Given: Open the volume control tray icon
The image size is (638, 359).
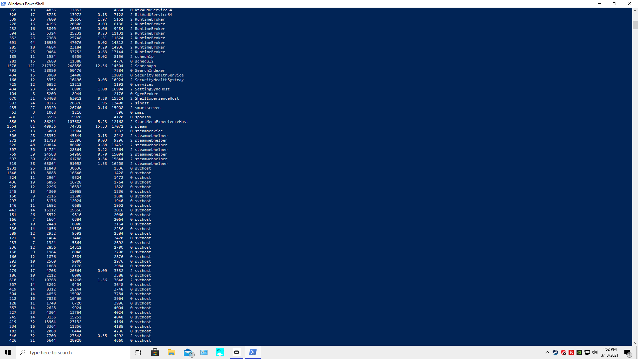Looking at the screenshot, I should [x=595, y=352].
